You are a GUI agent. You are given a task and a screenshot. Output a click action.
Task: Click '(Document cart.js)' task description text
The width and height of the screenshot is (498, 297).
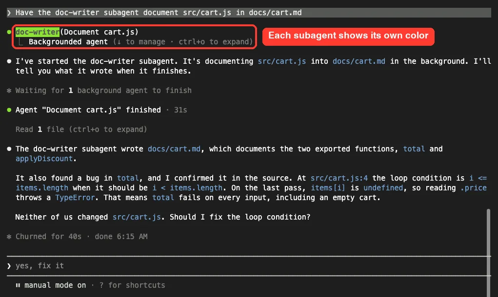tap(100, 32)
